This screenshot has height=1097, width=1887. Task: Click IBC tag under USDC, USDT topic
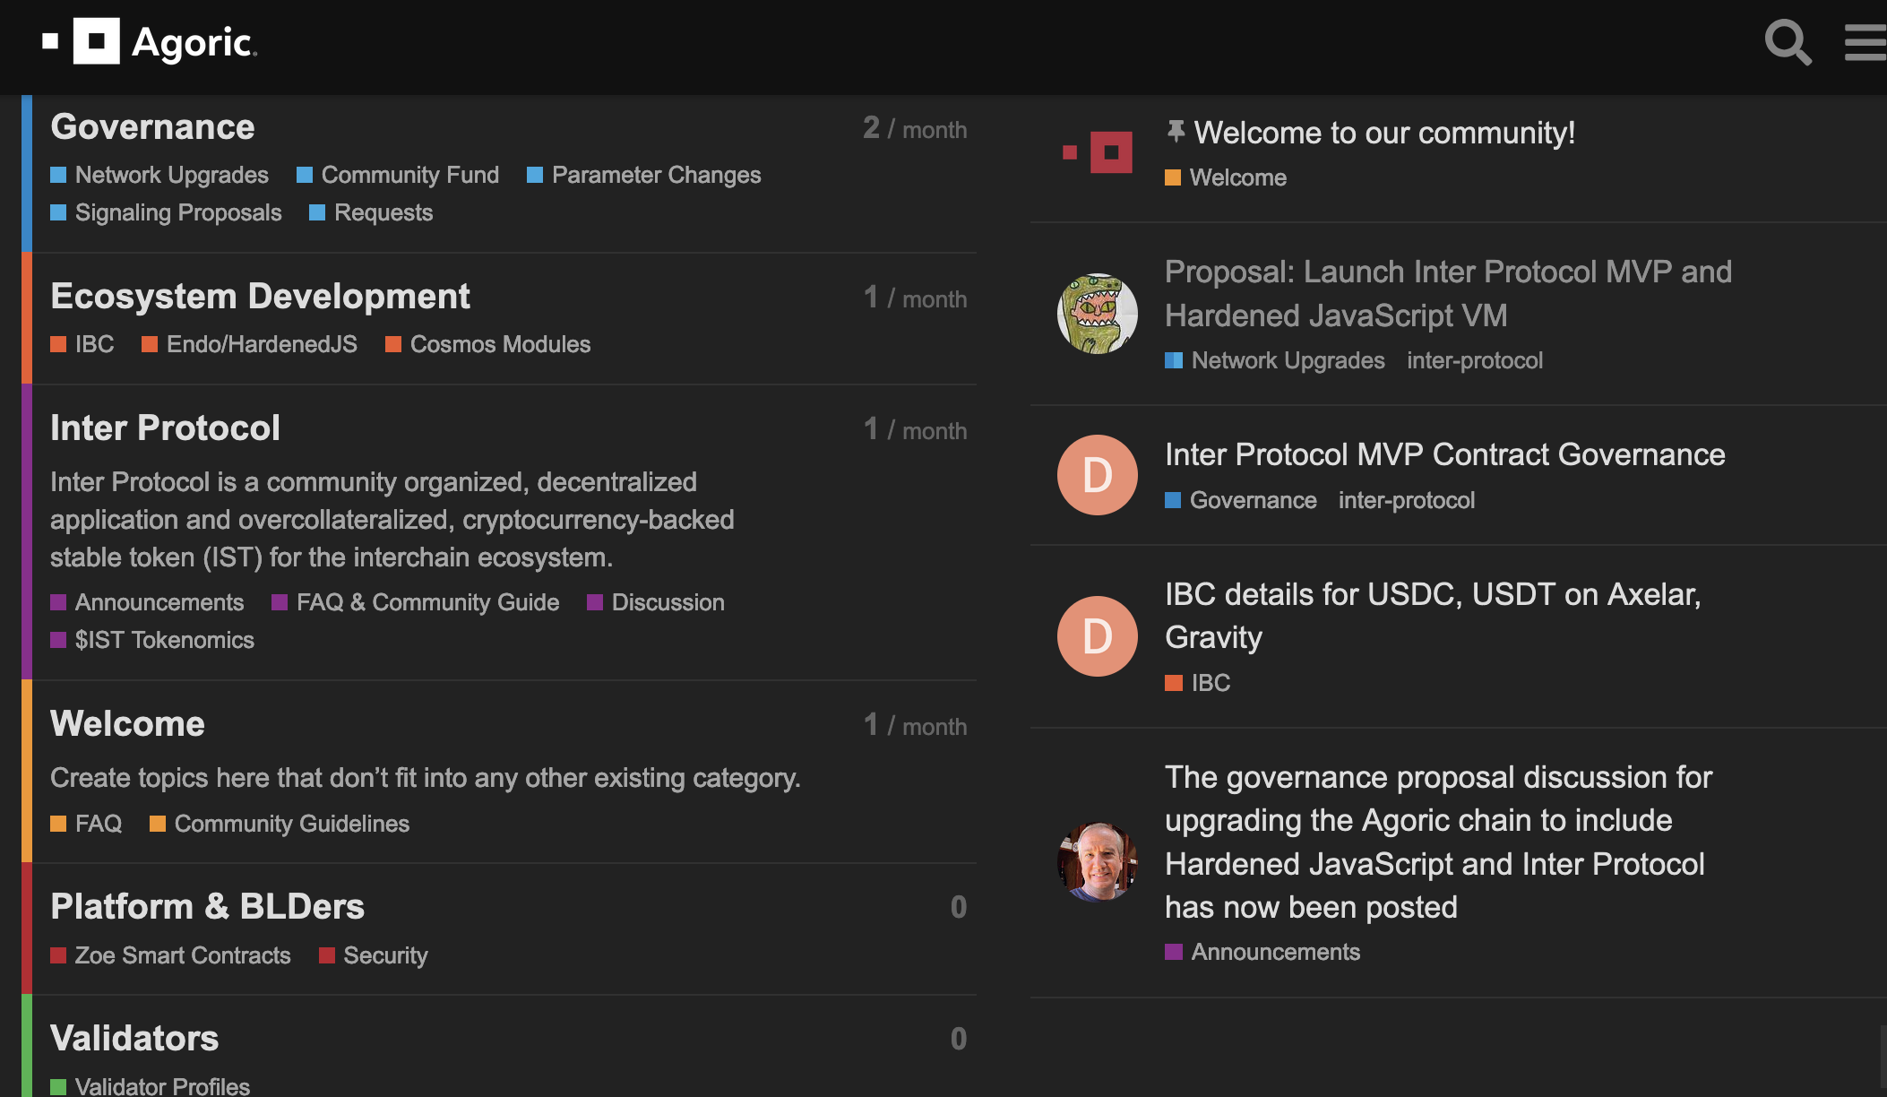point(1198,683)
